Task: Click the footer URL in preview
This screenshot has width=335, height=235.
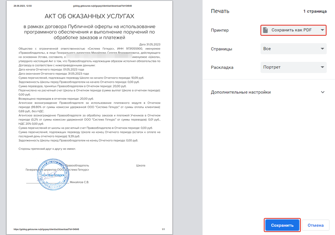Action: click(46, 229)
